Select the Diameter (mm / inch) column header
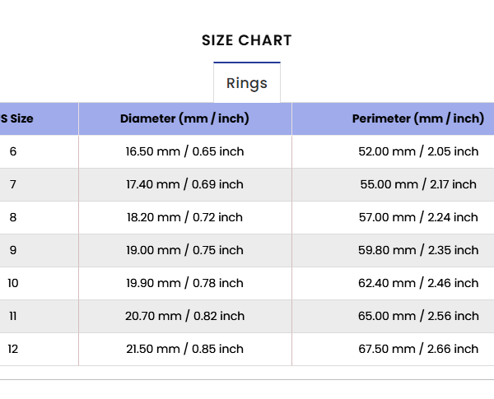The width and height of the screenshot is (494, 399). 185,118
